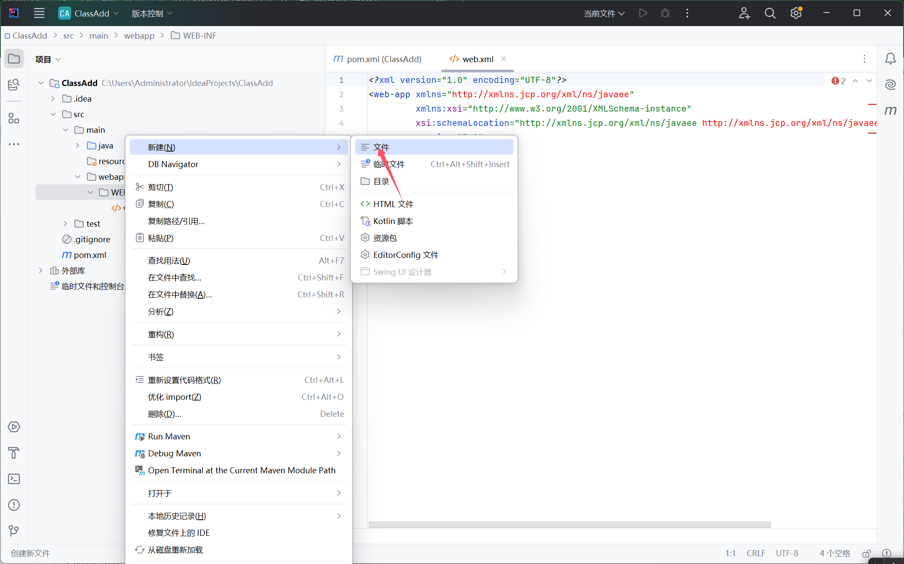Open the 当前文件 run configuration dropdown
Viewport: 904px width, 564px height.
click(x=604, y=13)
